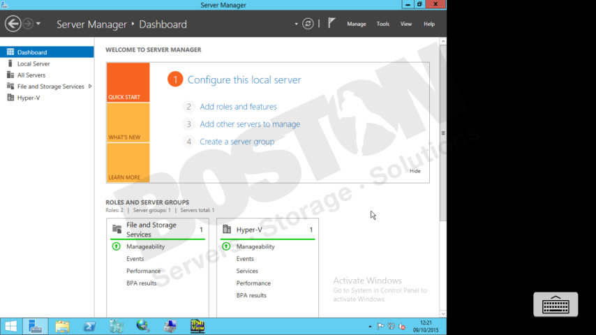This screenshot has width=596, height=335.
Task: Open File Explorer from the taskbar
Action: coord(62,326)
